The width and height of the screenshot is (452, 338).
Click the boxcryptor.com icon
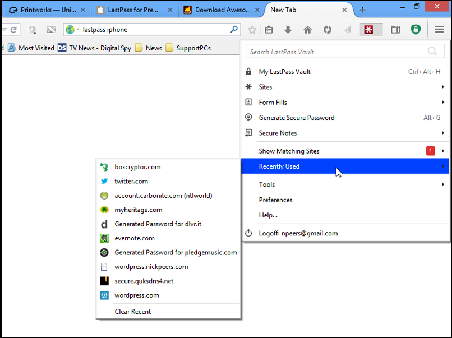pyautogui.click(x=104, y=167)
